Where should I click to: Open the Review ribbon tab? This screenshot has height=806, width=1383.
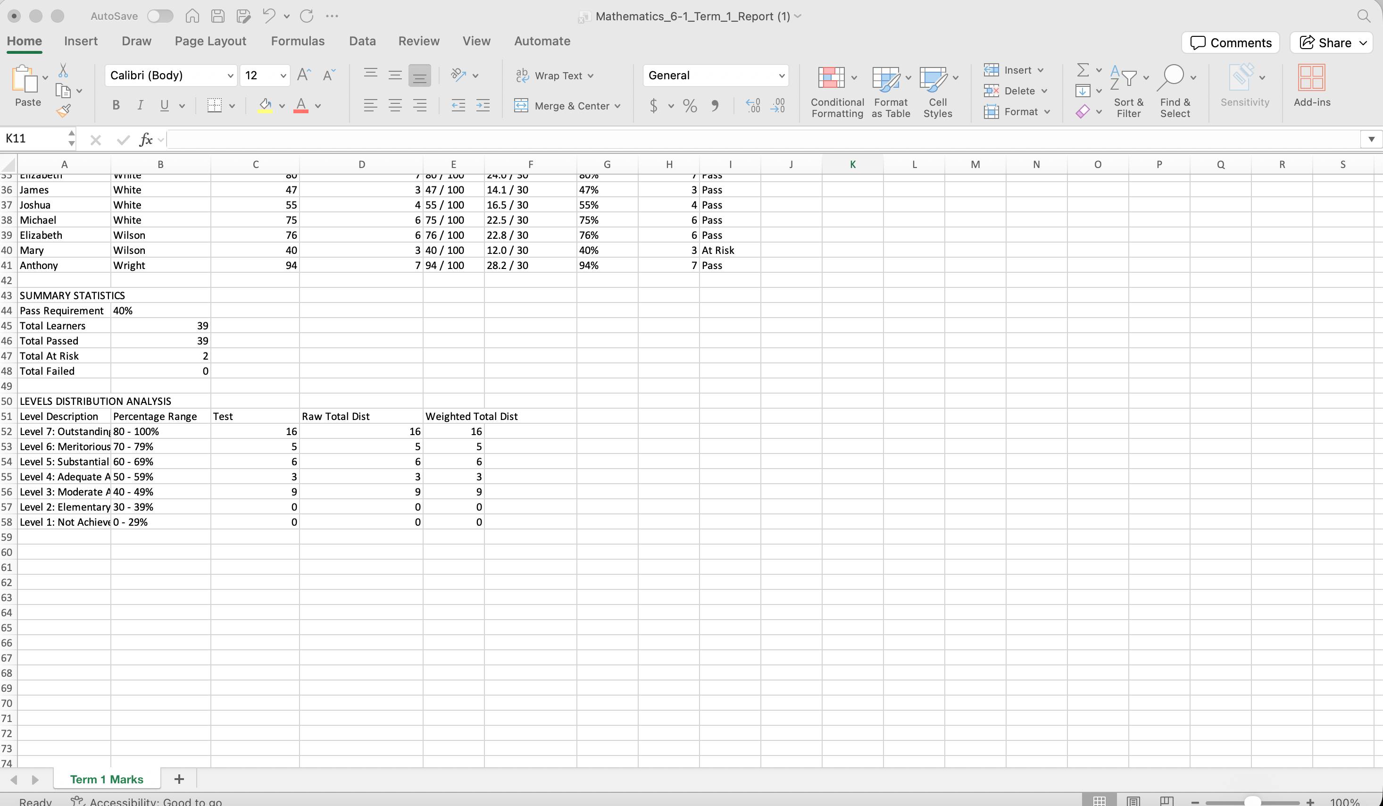pos(418,41)
